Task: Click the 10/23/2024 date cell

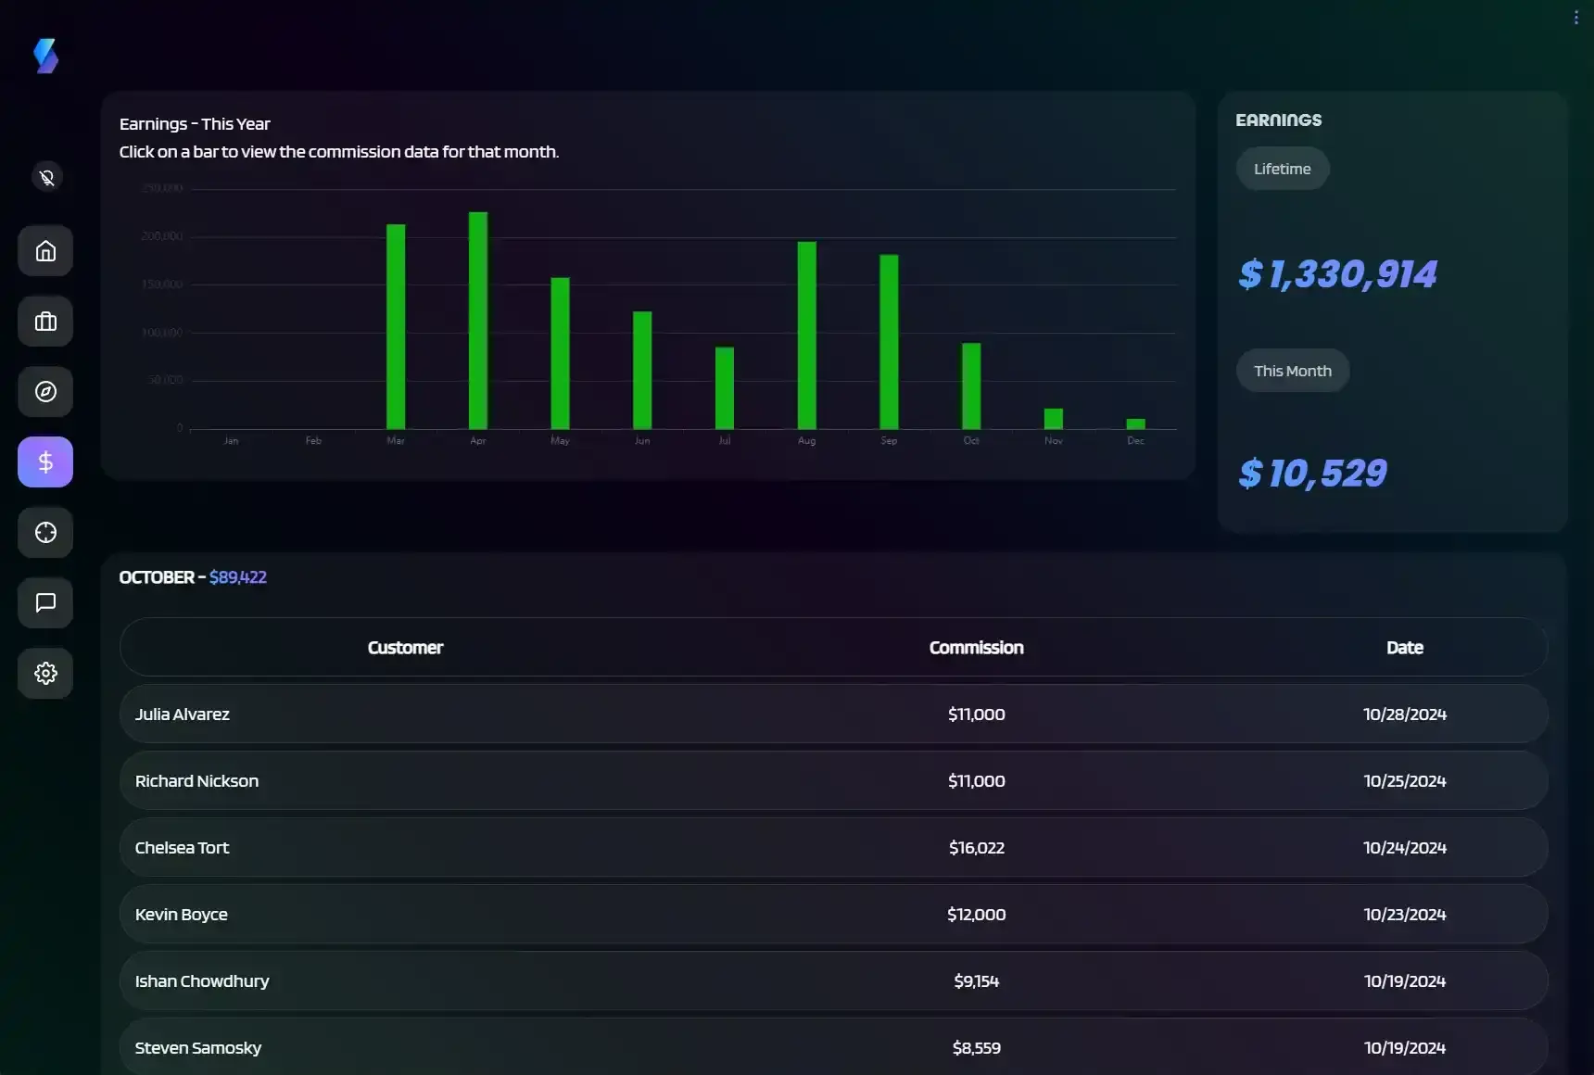Action: pos(1405,915)
